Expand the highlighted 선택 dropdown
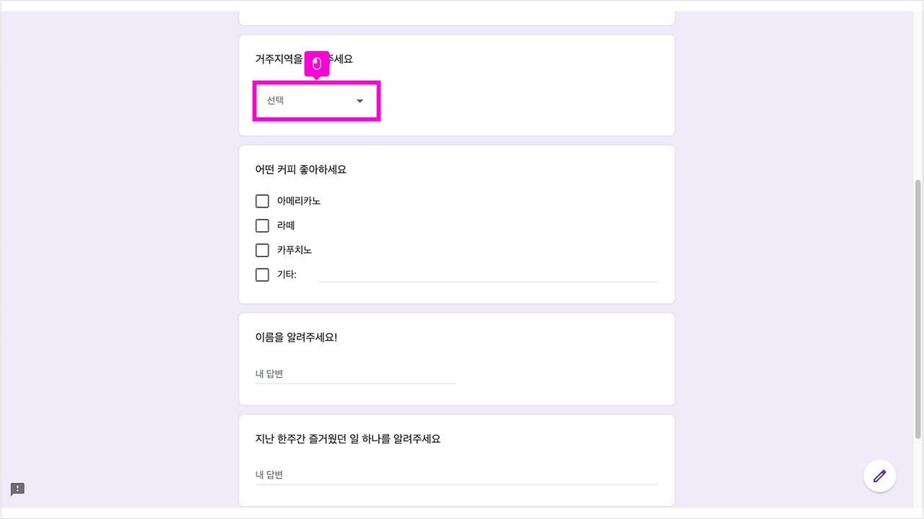This screenshot has height=519, width=924. click(x=316, y=100)
